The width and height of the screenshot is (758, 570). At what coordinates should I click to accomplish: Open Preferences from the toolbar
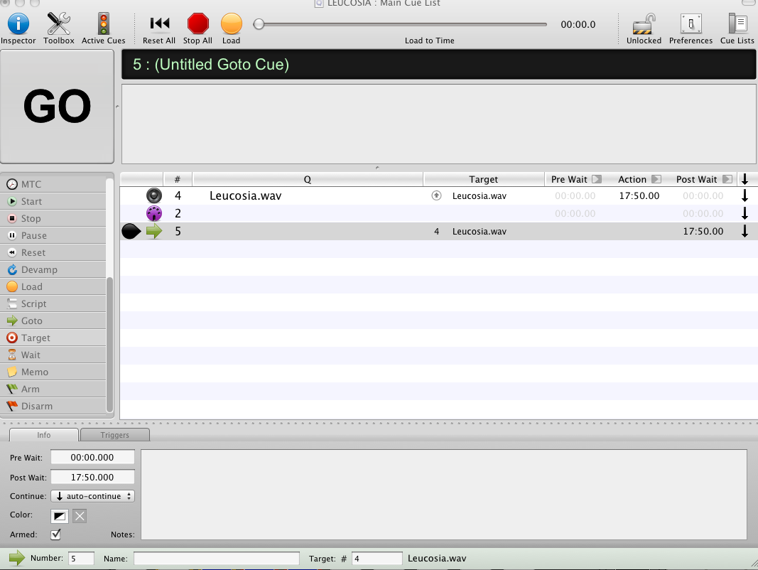[x=691, y=24]
